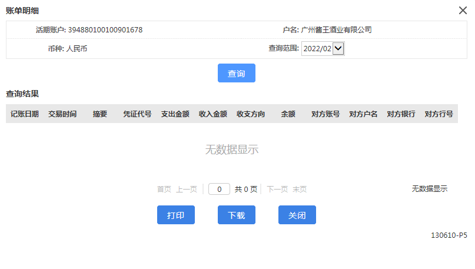Open the 查询范围 month dropdown
Screen dimensions: 475x269
[x=323, y=49]
